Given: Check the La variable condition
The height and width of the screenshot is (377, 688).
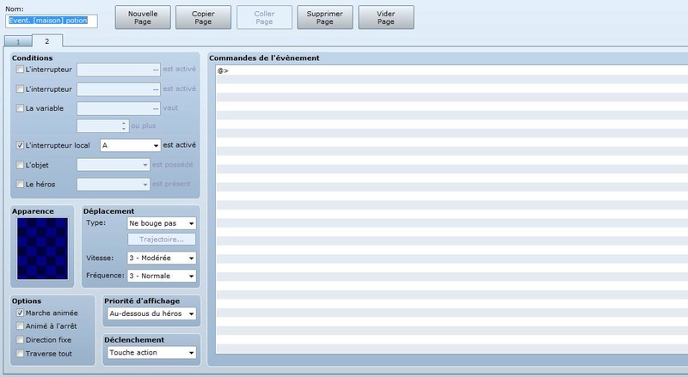Looking at the screenshot, I should 20,108.
